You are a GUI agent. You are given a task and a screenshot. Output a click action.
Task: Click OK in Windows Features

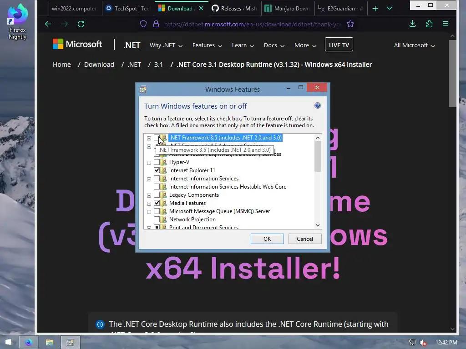point(267,239)
